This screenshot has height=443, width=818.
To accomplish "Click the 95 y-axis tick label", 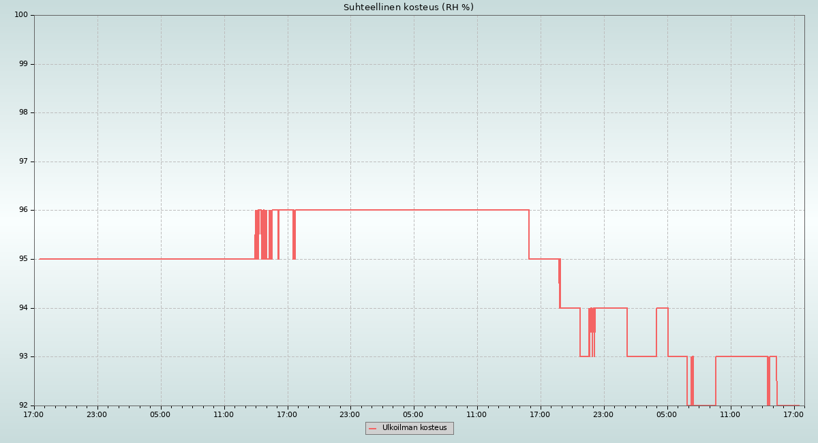I will pos(23,259).
